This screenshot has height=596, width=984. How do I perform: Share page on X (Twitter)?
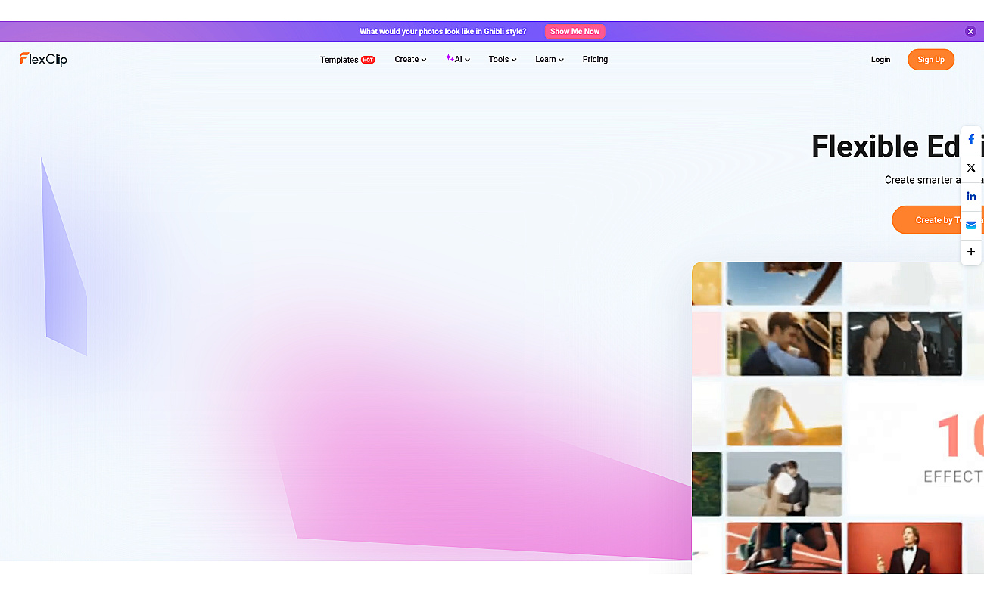click(971, 168)
